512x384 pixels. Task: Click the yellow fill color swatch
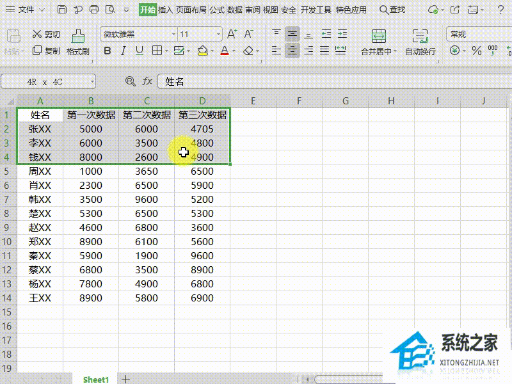202,51
